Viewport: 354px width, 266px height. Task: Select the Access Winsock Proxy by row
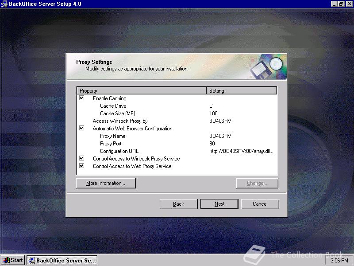(x=177, y=121)
